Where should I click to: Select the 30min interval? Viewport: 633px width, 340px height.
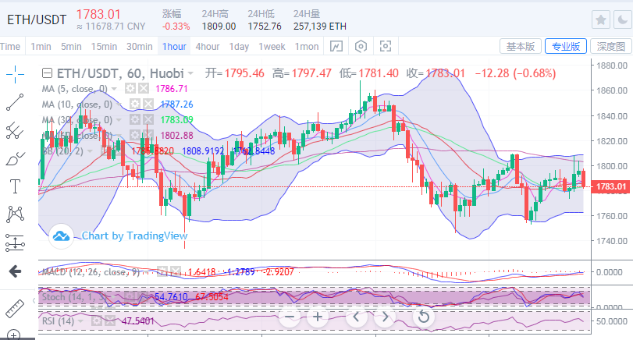[x=139, y=46]
